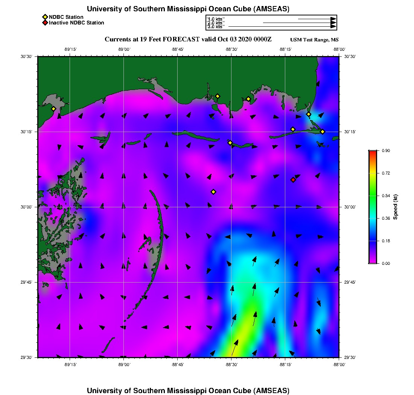Viewport: 414px width, 395px height.
Task: Click the Inactive NDBC Station legend label
Action: [76, 23]
